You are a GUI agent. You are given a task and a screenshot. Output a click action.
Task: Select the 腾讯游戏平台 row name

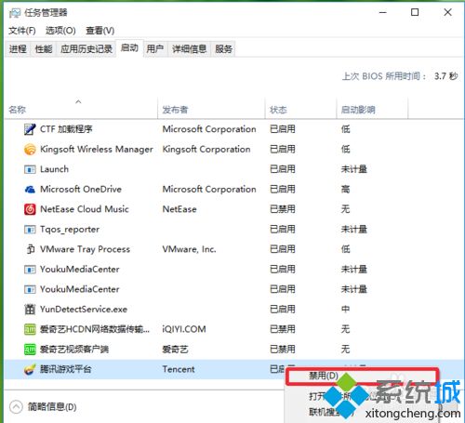coord(65,369)
